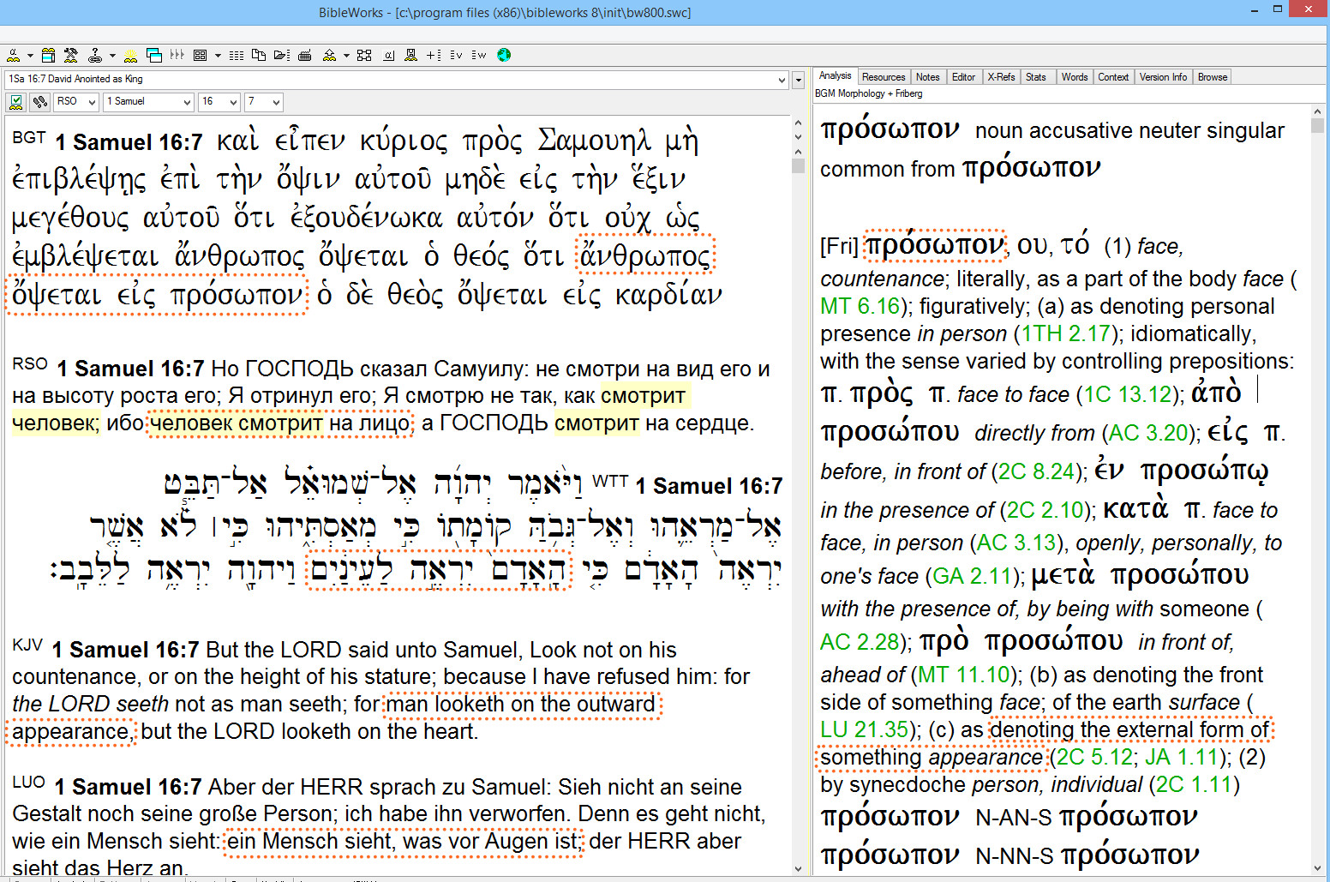
Task: Click the analysis pane scrollbar down arrow
Action: tap(1318, 867)
